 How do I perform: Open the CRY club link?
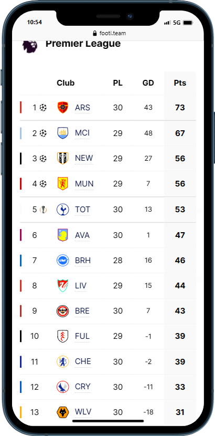[82, 387]
